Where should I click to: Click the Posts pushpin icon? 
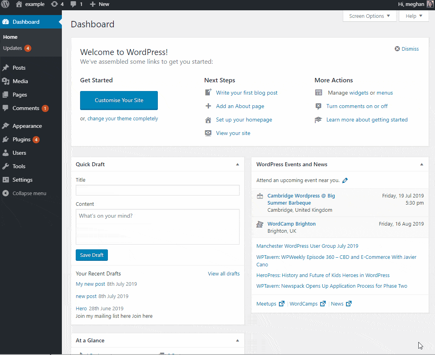click(6, 68)
